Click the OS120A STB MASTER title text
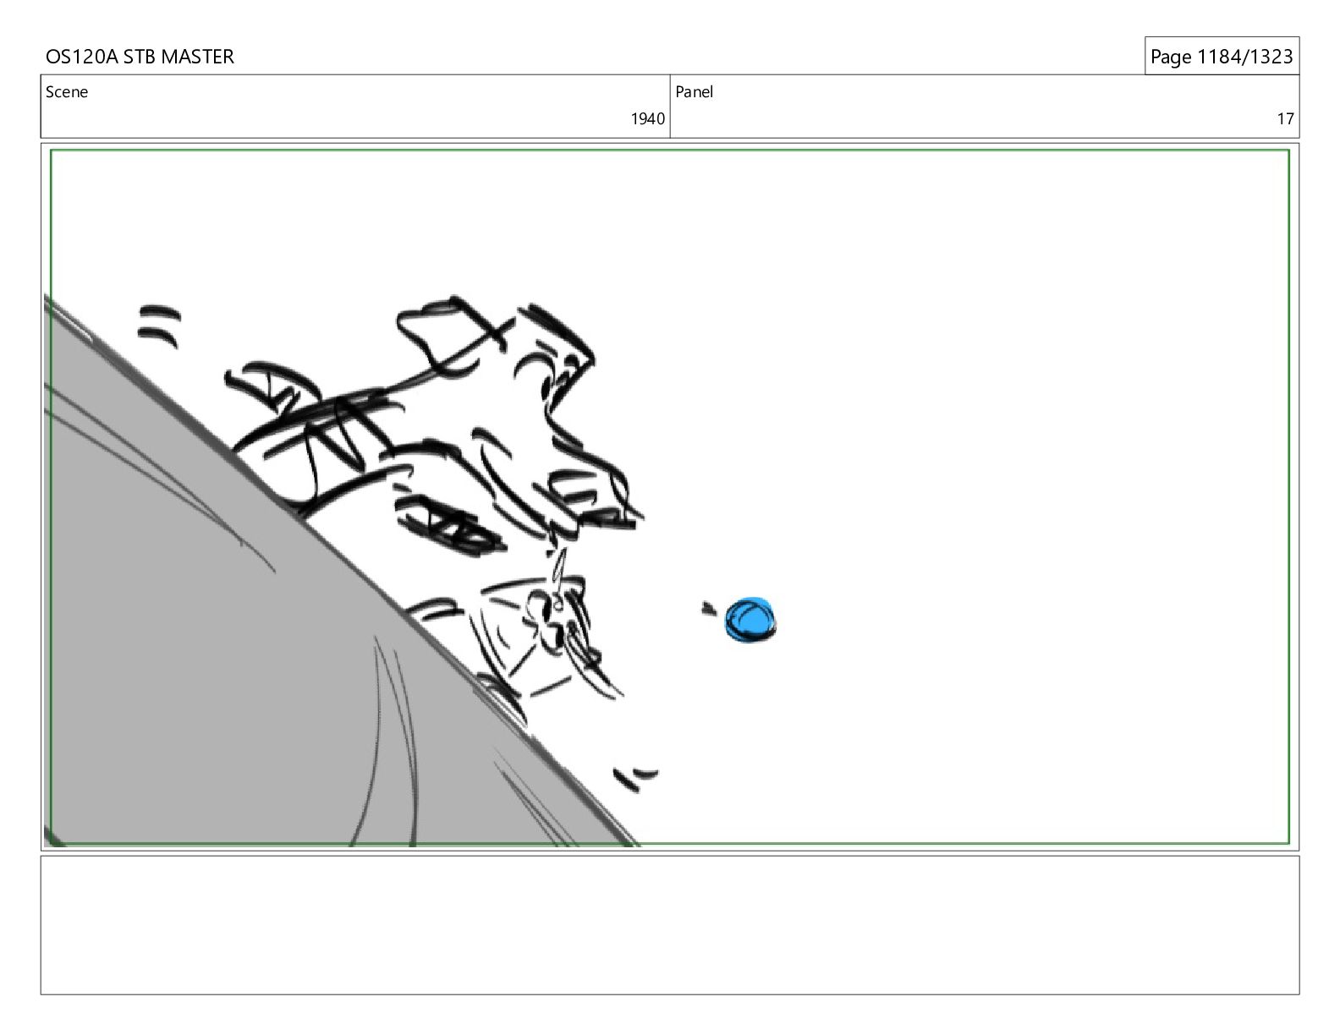The image size is (1340, 1035). coord(140,57)
